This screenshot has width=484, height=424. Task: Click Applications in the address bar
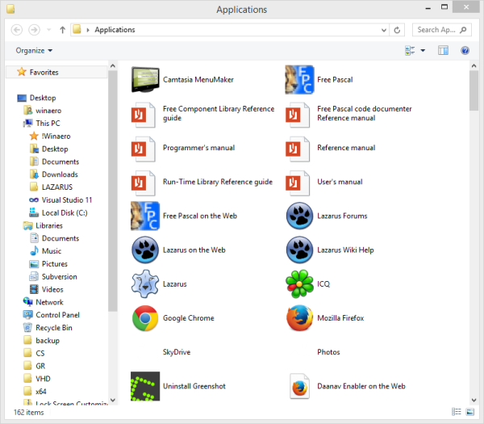click(x=115, y=30)
